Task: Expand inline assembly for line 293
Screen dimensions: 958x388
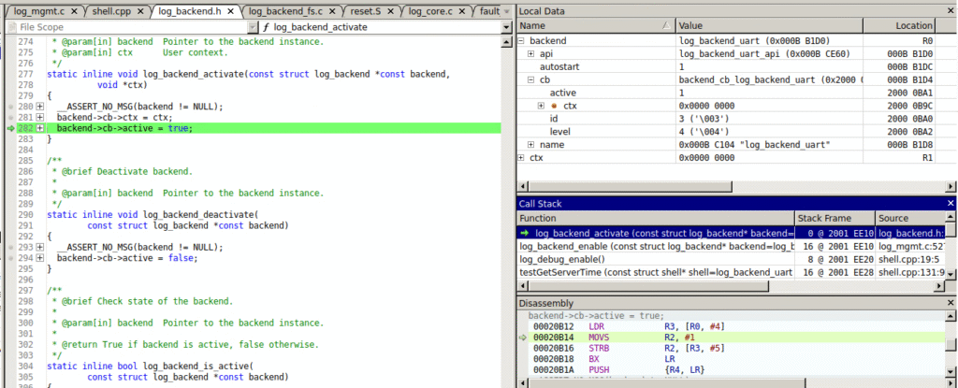Action: [39, 248]
